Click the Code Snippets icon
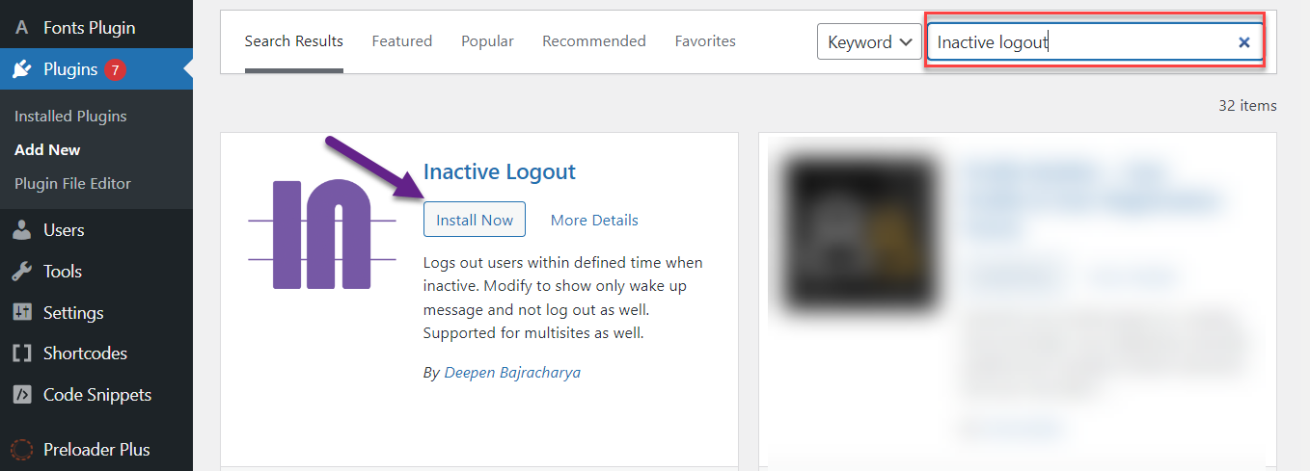 pos(22,395)
